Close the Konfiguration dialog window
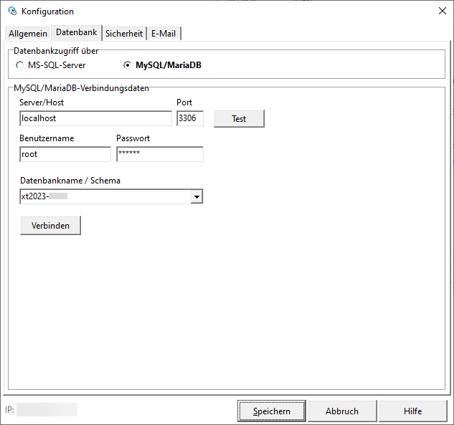454x425 pixels. [x=440, y=11]
